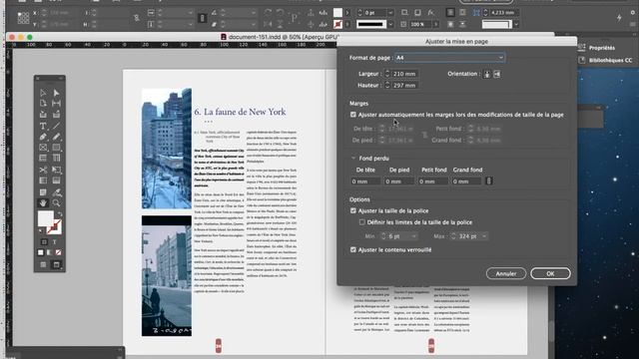This screenshot has height=359, width=639.
Task: Open the Min font size dropdown
Action: pyautogui.click(x=413, y=236)
